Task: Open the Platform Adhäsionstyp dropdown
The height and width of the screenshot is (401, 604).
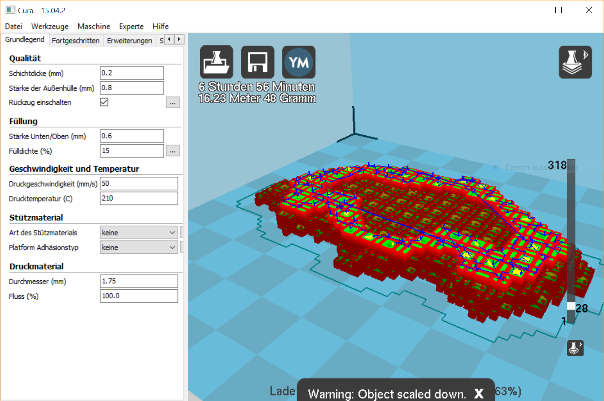Action: (139, 247)
